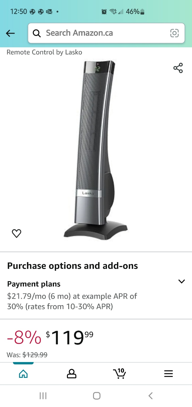
Task: Tap Android system back chevron
Action: (151, 396)
